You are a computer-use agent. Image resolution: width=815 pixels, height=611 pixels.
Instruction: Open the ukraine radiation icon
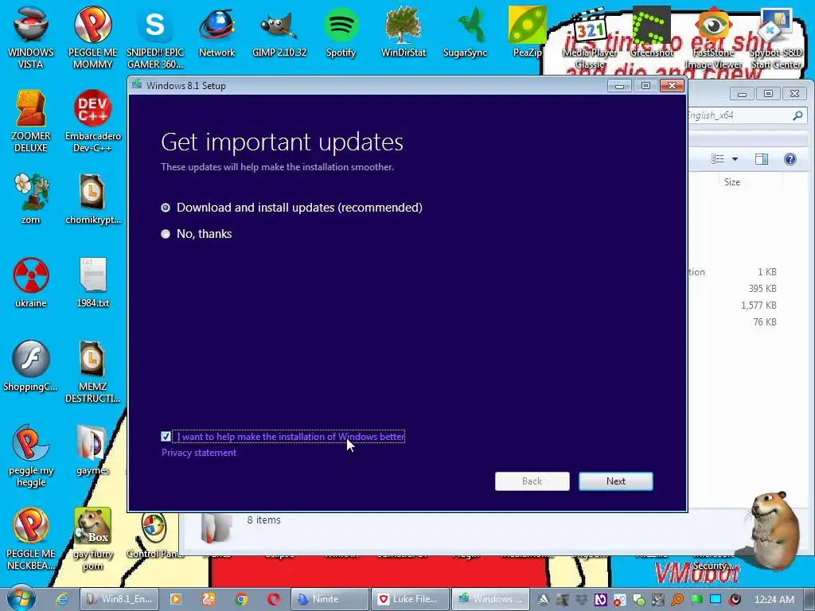tap(31, 282)
